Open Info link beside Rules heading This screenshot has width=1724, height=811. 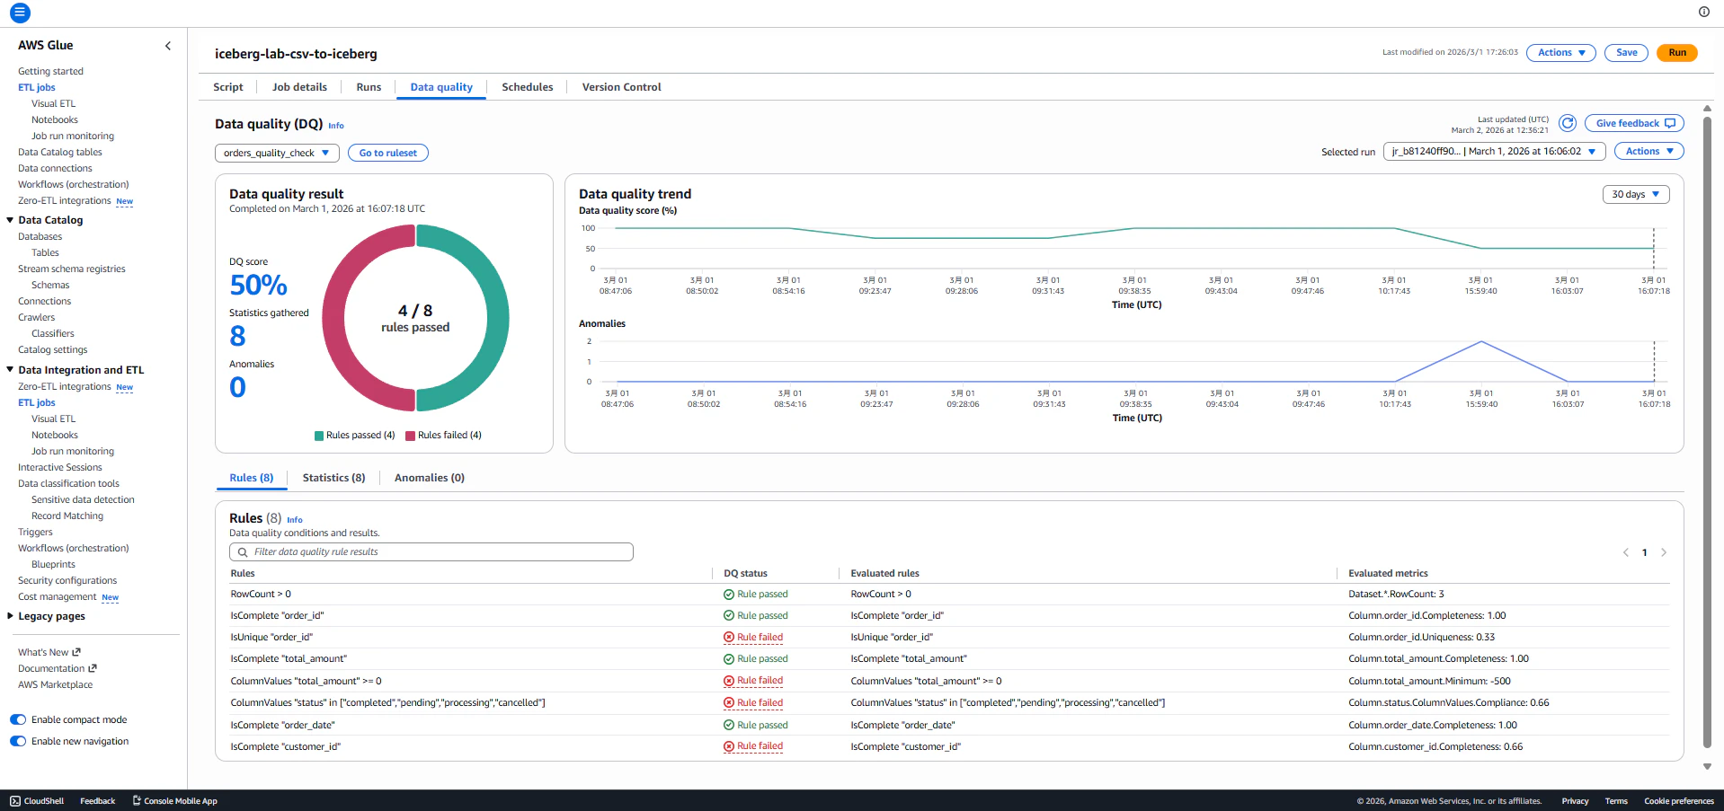(x=295, y=520)
